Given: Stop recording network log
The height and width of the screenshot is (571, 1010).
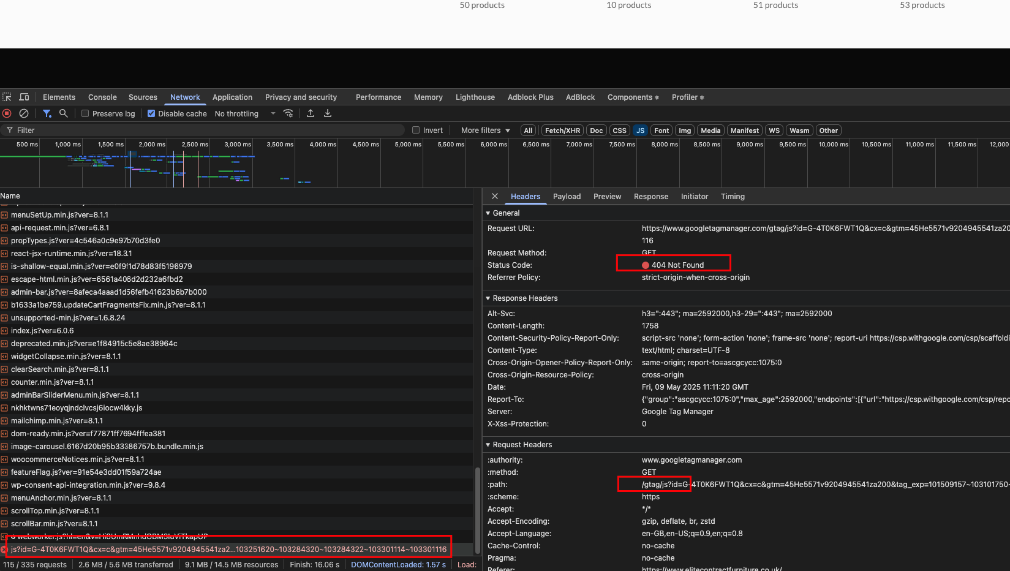Looking at the screenshot, I should click(x=7, y=113).
